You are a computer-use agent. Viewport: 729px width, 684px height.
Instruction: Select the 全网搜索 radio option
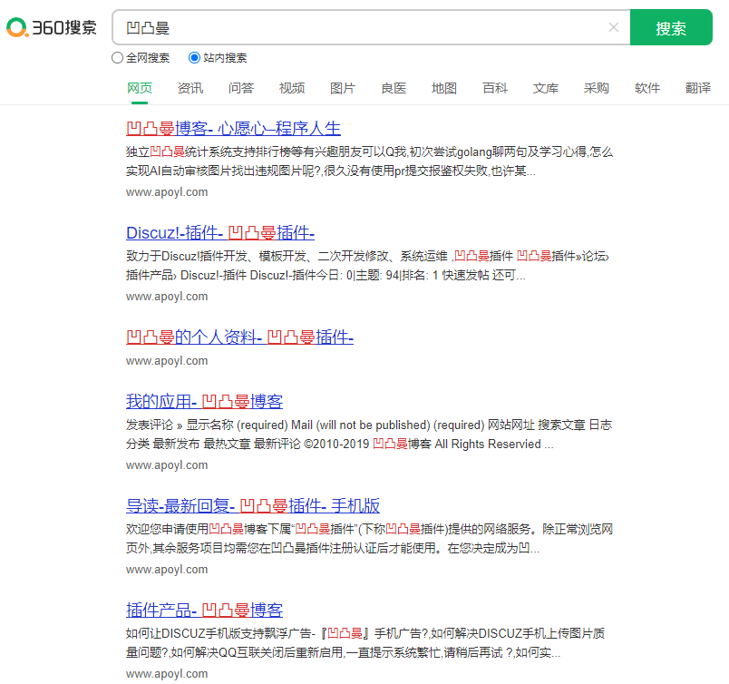pyautogui.click(x=117, y=58)
